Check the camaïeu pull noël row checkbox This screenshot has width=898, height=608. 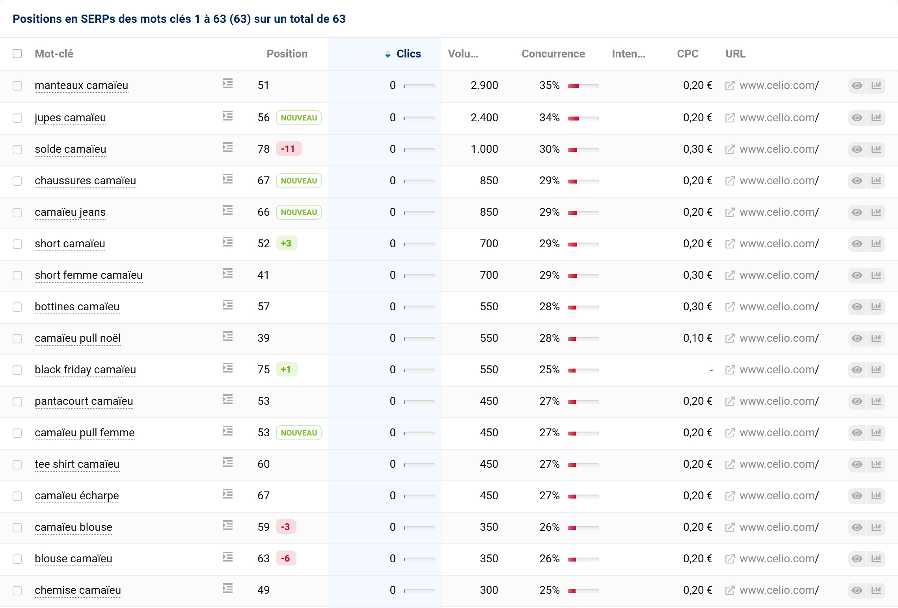(17, 339)
